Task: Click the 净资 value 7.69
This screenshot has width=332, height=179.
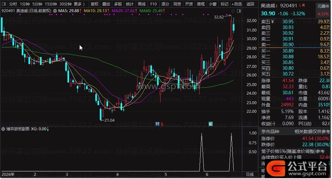Action: coord(289,118)
